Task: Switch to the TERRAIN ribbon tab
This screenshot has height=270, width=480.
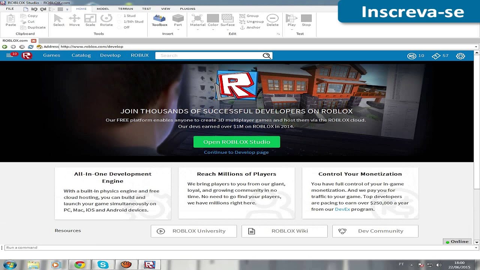Action: point(126,9)
